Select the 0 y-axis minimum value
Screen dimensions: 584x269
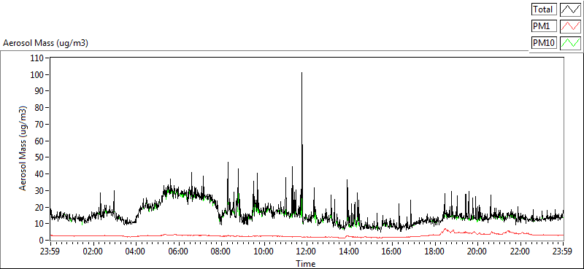(x=42, y=241)
